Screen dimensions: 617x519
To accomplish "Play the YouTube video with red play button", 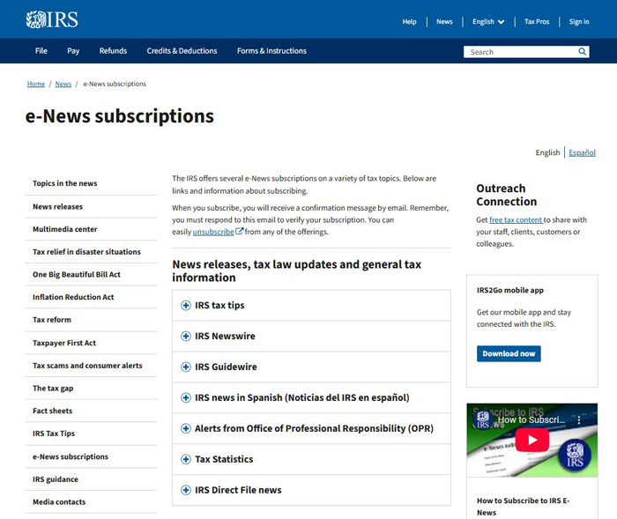I will tap(532, 440).
